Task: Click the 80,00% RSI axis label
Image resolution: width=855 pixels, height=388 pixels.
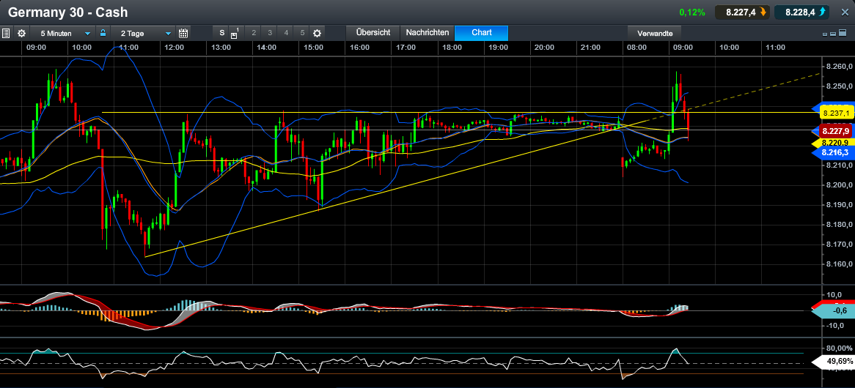Action: [839, 348]
